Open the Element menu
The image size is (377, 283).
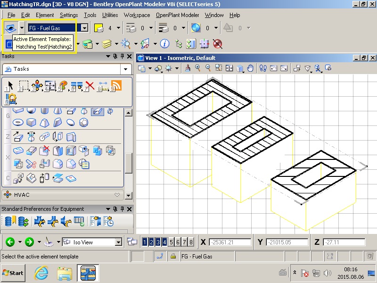[45, 15]
